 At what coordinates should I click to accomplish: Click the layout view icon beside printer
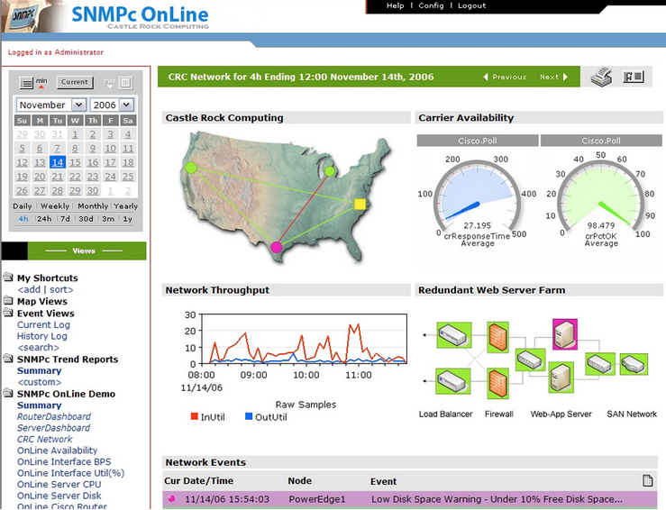click(634, 77)
